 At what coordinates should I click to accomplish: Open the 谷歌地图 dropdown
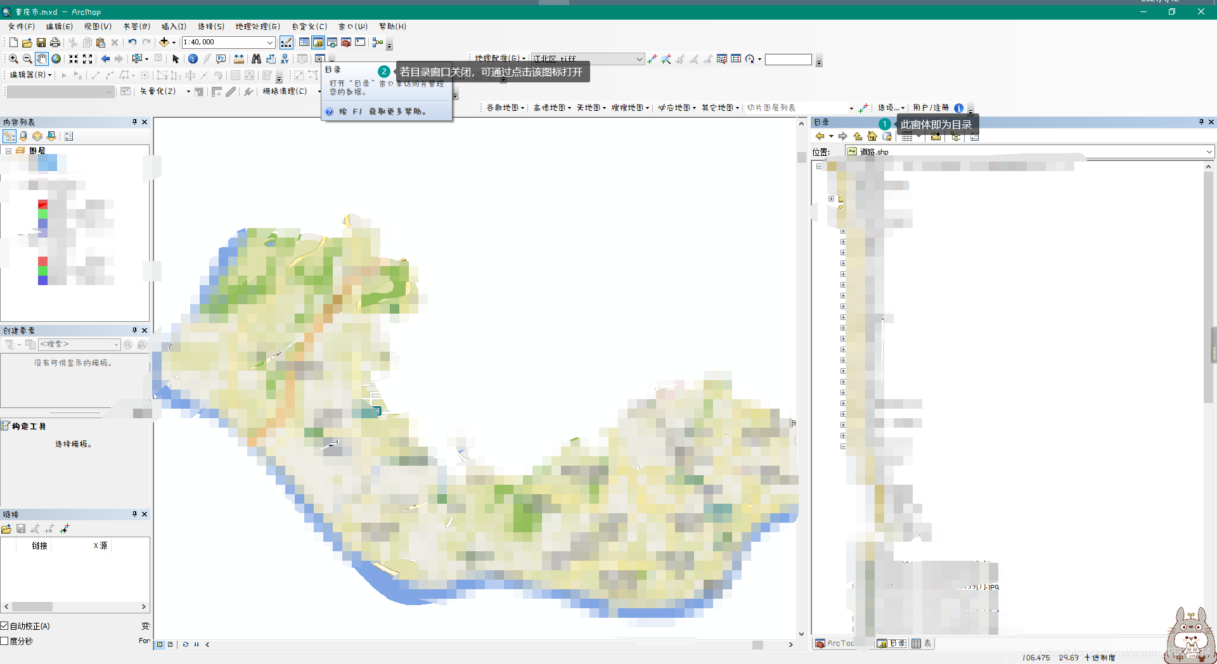point(505,108)
